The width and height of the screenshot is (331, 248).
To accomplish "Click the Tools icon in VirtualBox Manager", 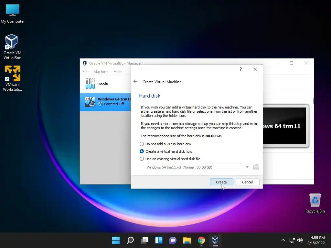I will (x=91, y=84).
